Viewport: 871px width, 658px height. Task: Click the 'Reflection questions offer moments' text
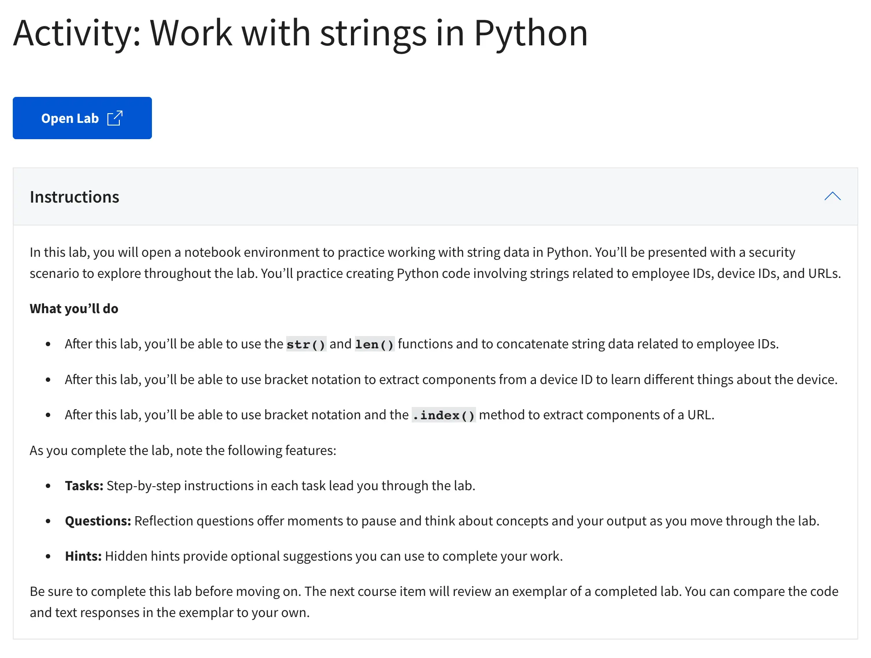pos(476,521)
